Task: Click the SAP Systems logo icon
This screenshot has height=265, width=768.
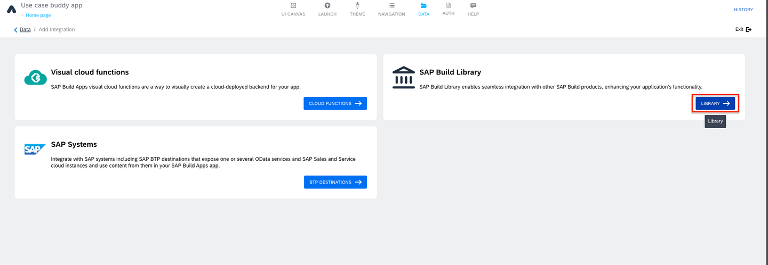Action: (x=35, y=149)
